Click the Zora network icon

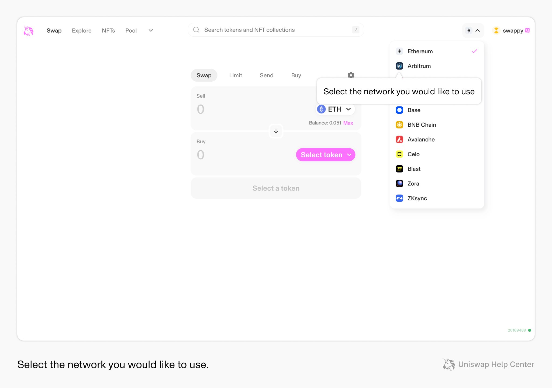(x=399, y=183)
